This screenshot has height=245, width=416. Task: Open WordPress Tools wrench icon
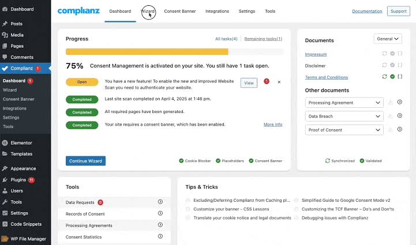click(x=5, y=202)
